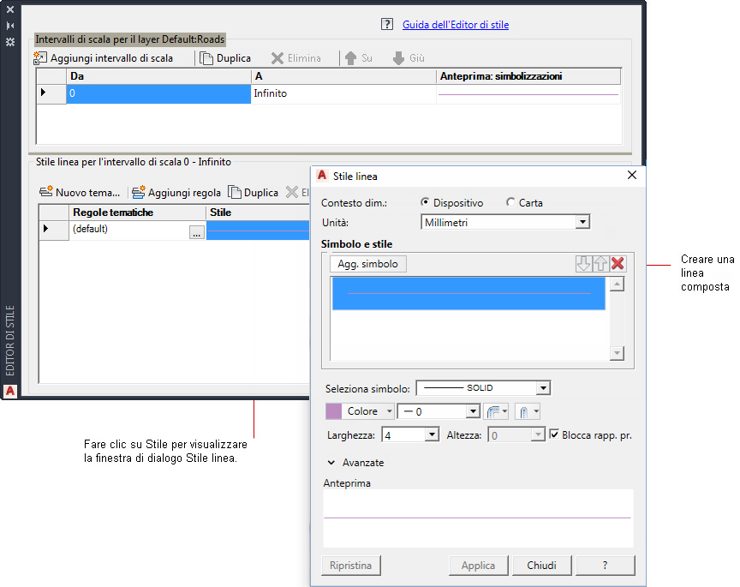Click the symbol list scroll up arrow

tap(617, 285)
